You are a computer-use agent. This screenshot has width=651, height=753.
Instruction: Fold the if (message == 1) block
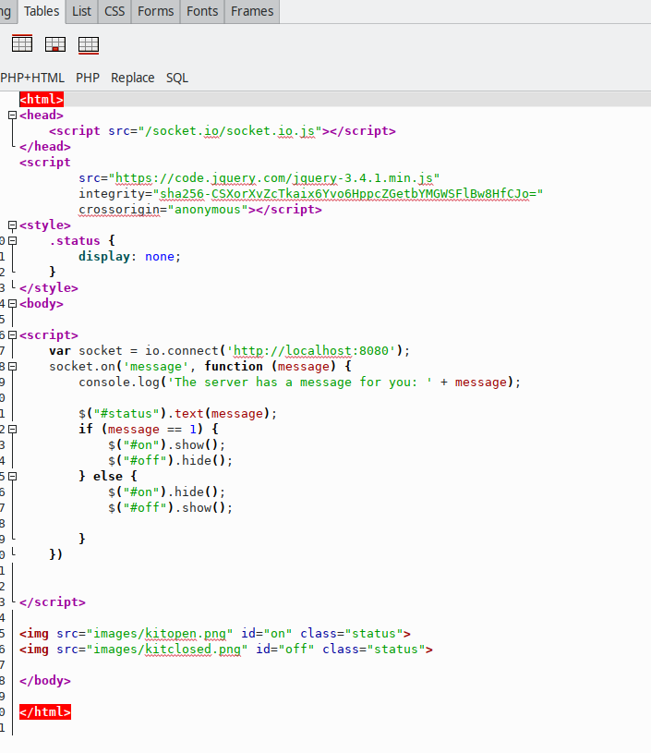coord(13,430)
